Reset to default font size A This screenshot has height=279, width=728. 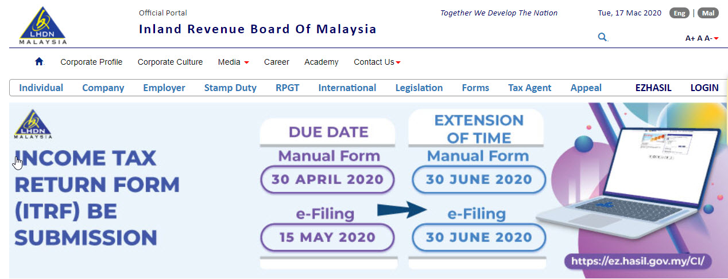click(x=699, y=38)
